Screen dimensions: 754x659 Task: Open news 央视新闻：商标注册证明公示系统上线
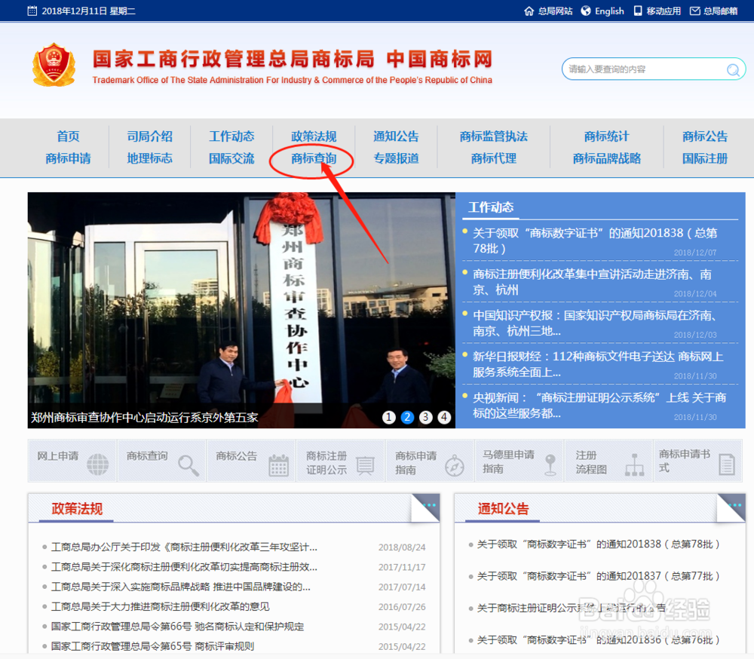[x=599, y=405]
